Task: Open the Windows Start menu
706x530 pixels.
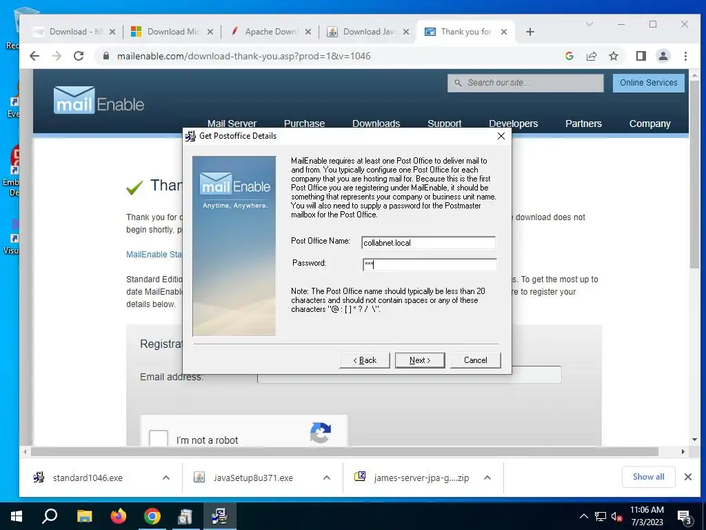Action: [x=17, y=516]
